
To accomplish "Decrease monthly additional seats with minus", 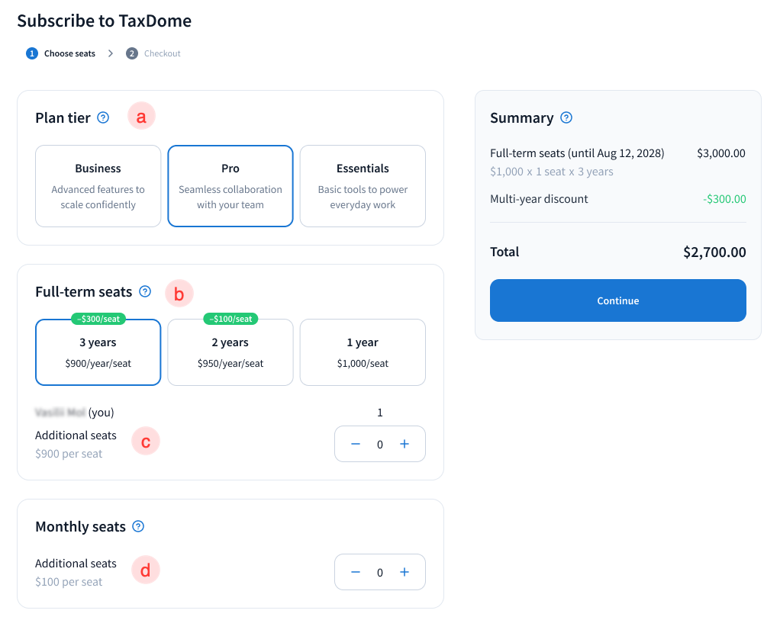I will click(x=356, y=572).
